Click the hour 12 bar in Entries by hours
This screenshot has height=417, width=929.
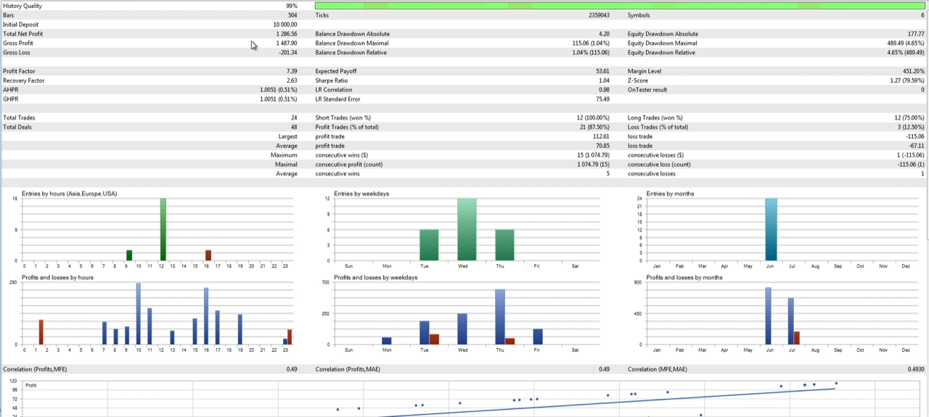tap(163, 229)
